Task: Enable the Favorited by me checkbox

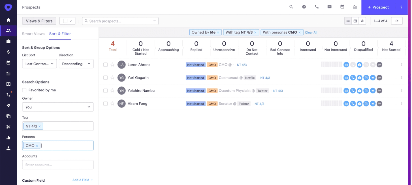Action: [x=24, y=90]
